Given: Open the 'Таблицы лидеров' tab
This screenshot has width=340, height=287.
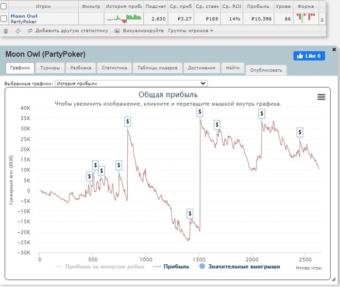Looking at the screenshot, I should (x=157, y=68).
